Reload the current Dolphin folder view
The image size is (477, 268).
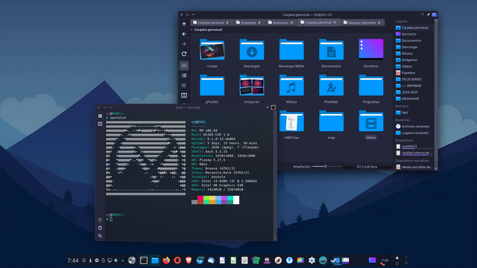pos(184,54)
